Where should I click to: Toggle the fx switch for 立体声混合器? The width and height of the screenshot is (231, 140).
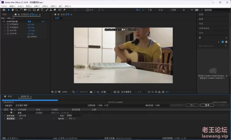pyautogui.click(x=4, y=21)
